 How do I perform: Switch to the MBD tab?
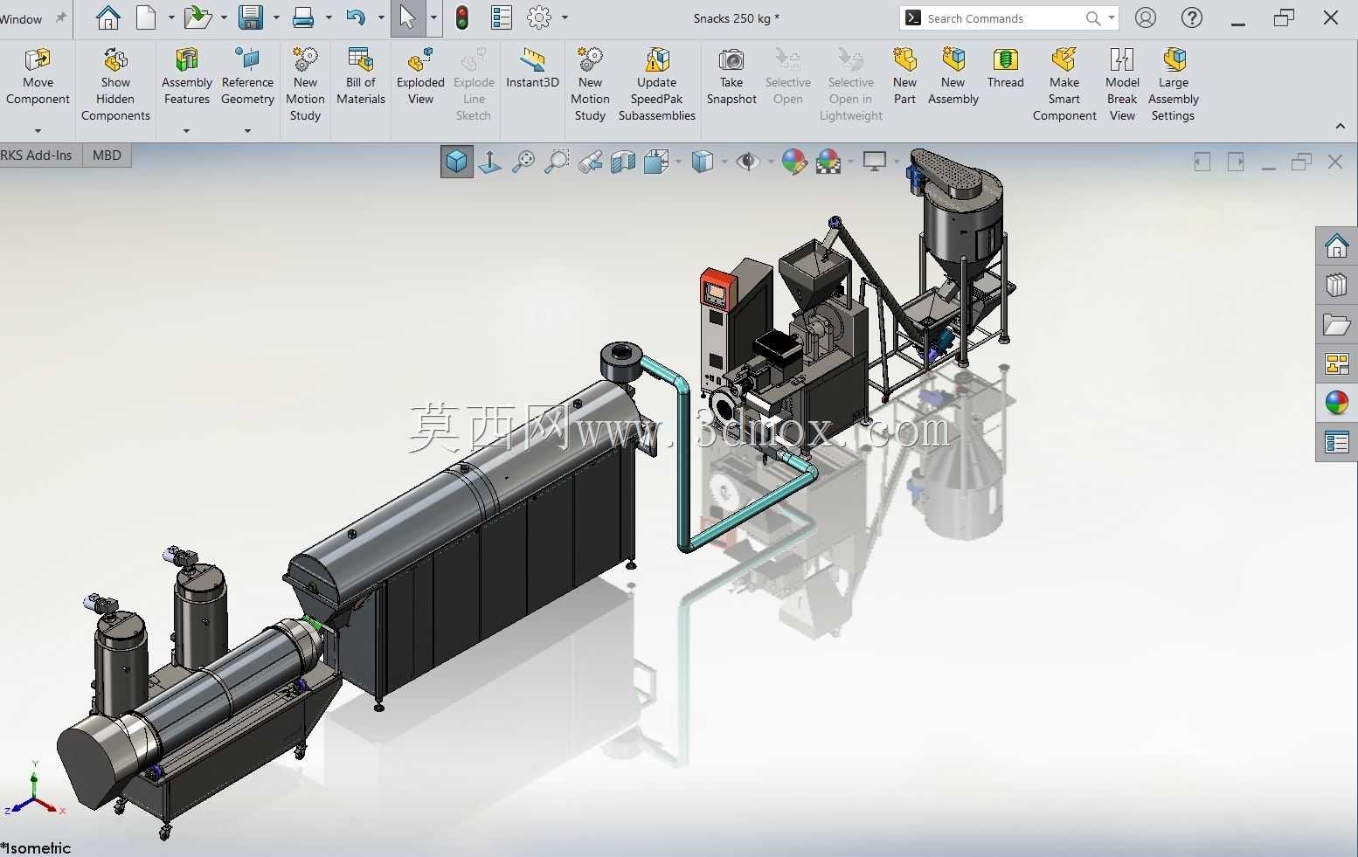(x=107, y=156)
